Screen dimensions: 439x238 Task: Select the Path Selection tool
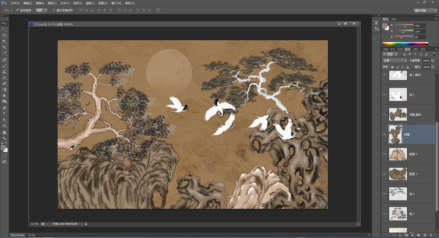pos(4,120)
